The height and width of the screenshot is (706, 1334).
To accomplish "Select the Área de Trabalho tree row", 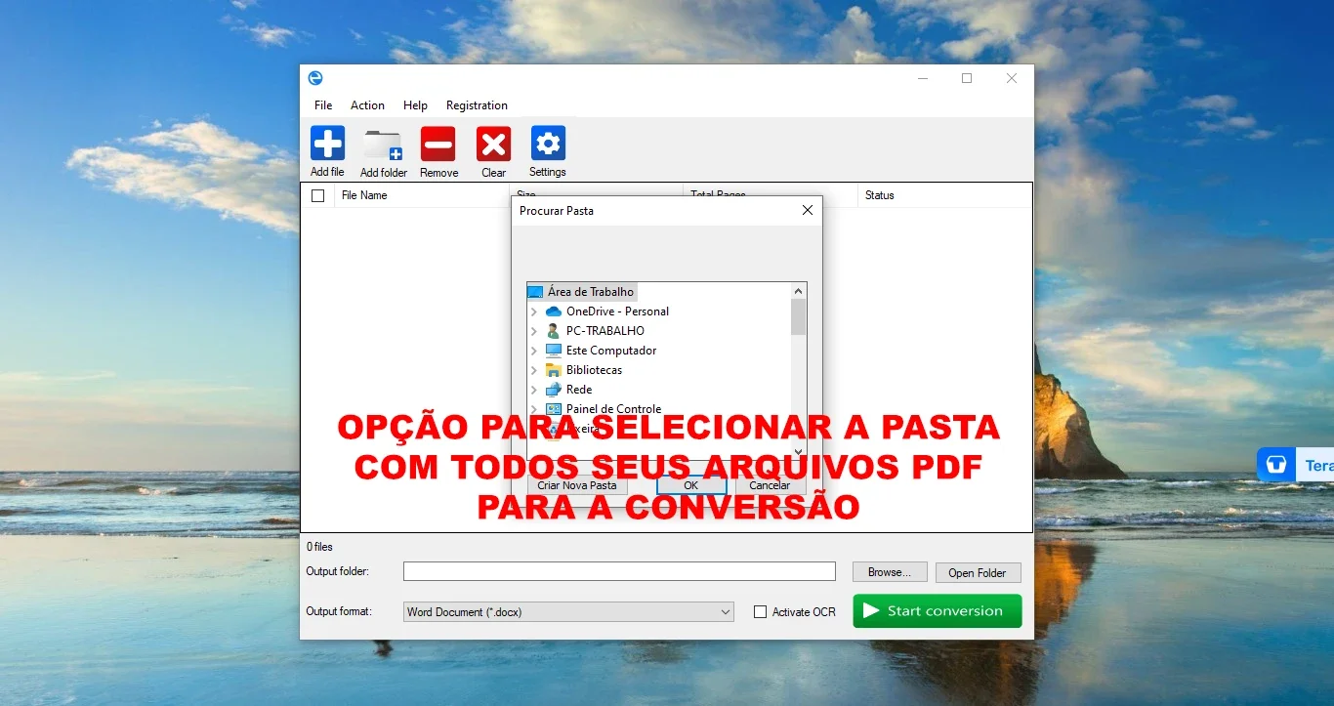I will pyautogui.click(x=582, y=292).
